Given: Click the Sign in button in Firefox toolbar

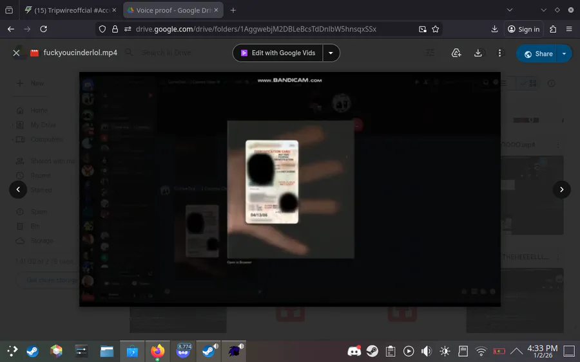Looking at the screenshot, I should 524,29.
